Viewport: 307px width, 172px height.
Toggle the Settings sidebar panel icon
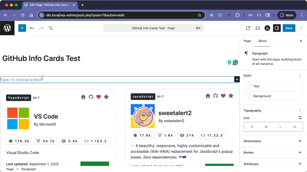(276, 28)
